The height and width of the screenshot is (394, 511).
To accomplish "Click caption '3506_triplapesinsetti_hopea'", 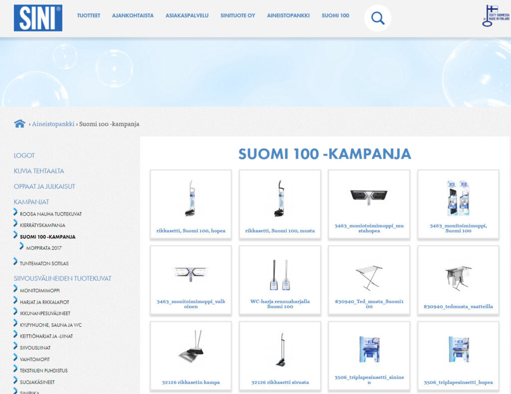I will (458, 382).
